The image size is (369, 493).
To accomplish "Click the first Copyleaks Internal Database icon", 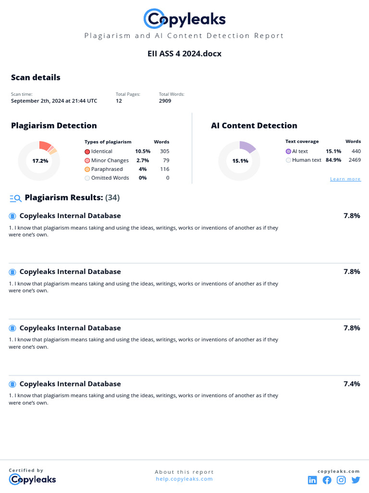I will 12,216.
